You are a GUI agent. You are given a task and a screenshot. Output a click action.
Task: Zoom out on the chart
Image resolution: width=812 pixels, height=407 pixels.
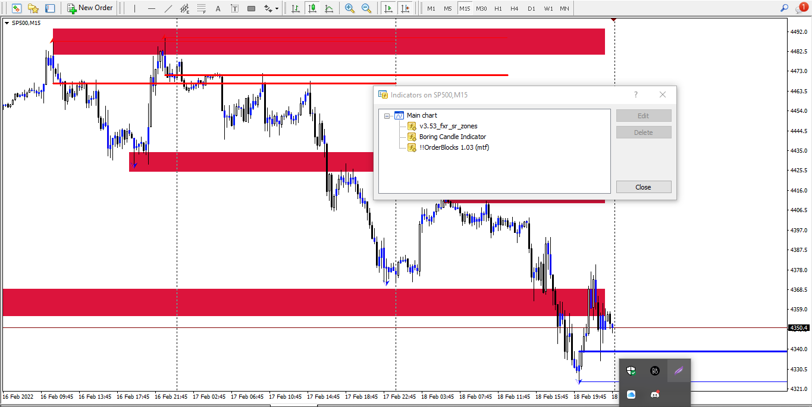[x=366, y=8]
